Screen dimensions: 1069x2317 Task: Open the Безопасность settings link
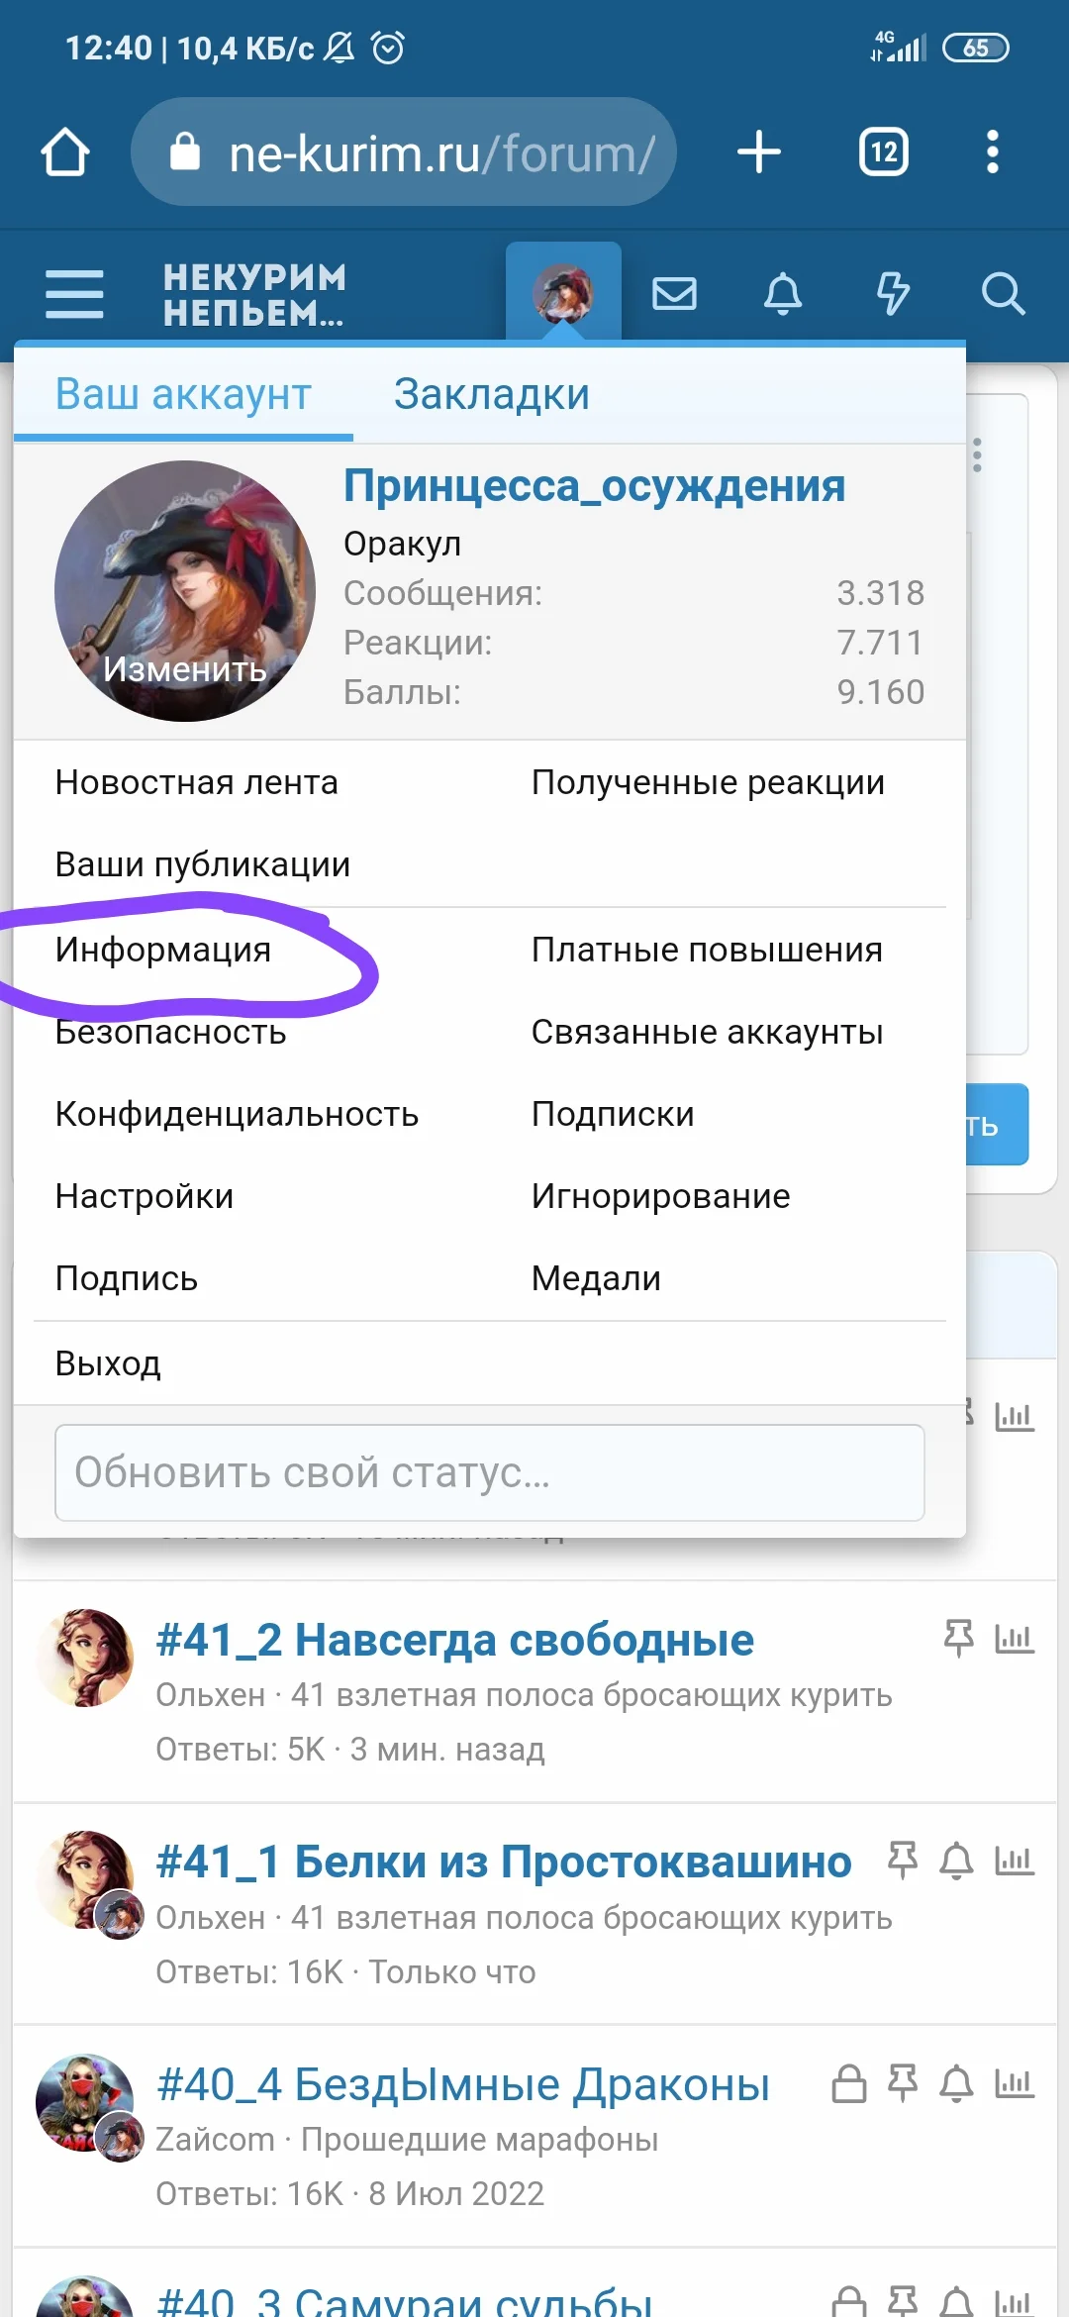tap(171, 1032)
